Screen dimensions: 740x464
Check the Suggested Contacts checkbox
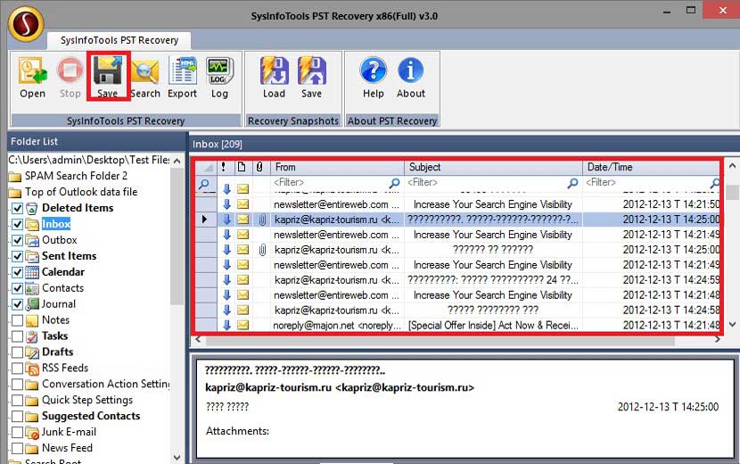point(17,417)
